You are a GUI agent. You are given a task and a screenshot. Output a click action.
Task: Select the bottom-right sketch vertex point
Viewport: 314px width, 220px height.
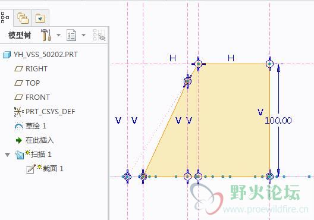269,177
